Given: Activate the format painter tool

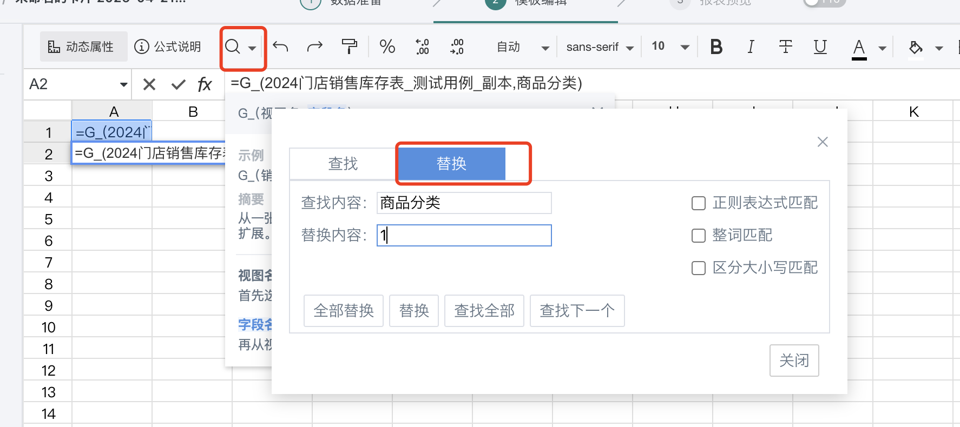Looking at the screenshot, I should click(x=350, y=46).
